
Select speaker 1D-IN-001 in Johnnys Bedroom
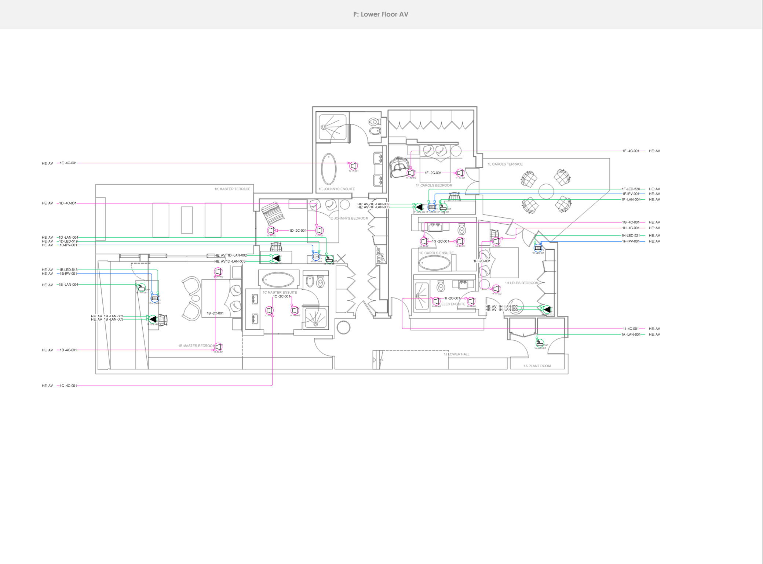click(320, 230)
